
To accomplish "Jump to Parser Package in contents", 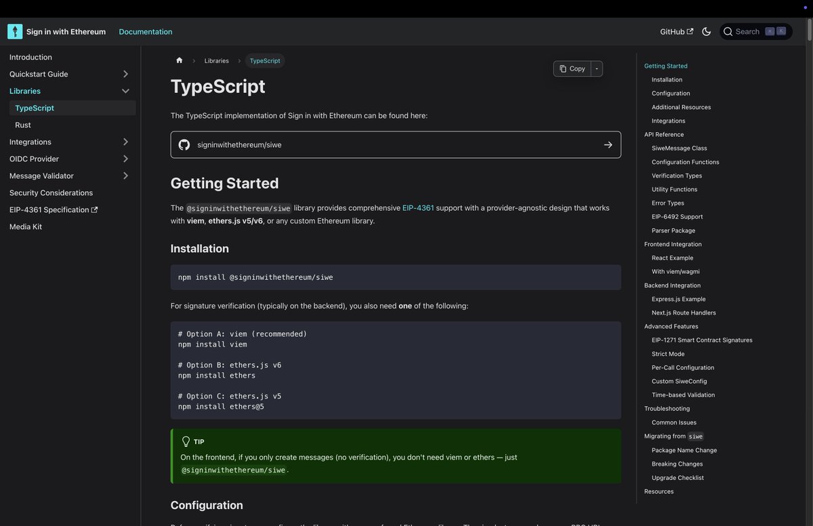I will [x=673, y=230].
